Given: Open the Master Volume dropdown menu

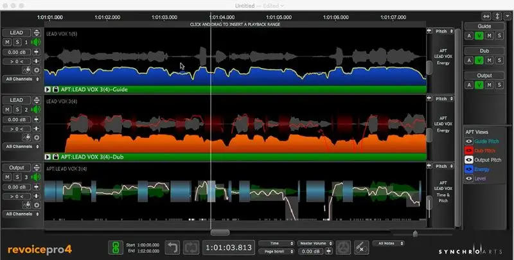Looking at the screenshot, I should (x=314, y=243).
